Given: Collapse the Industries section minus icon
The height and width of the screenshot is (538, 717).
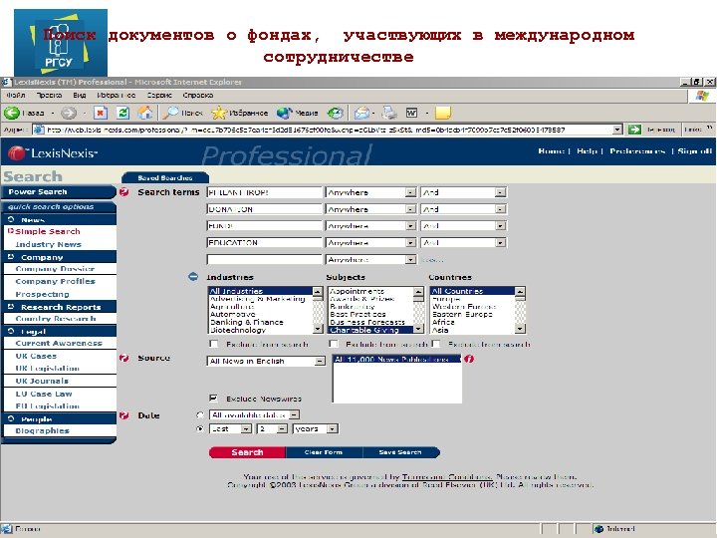Looking at the screenshot, I should (193, 277).
